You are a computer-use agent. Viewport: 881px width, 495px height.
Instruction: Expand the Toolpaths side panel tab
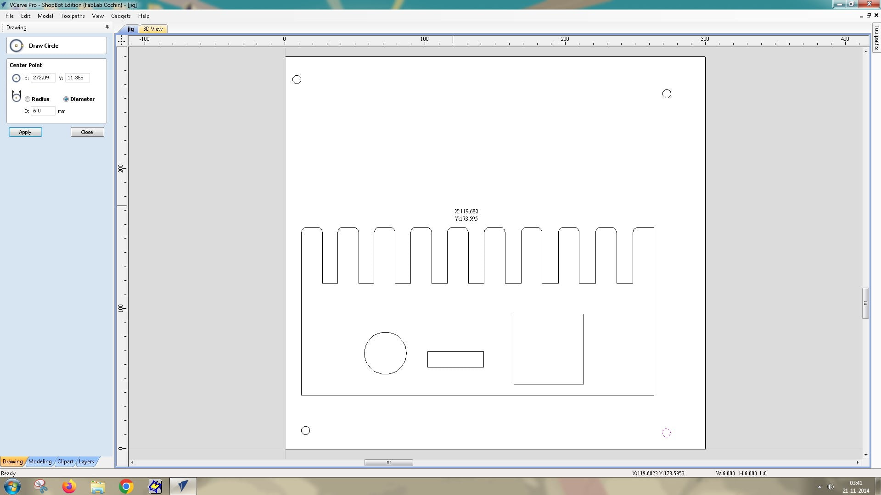(876, 37)
